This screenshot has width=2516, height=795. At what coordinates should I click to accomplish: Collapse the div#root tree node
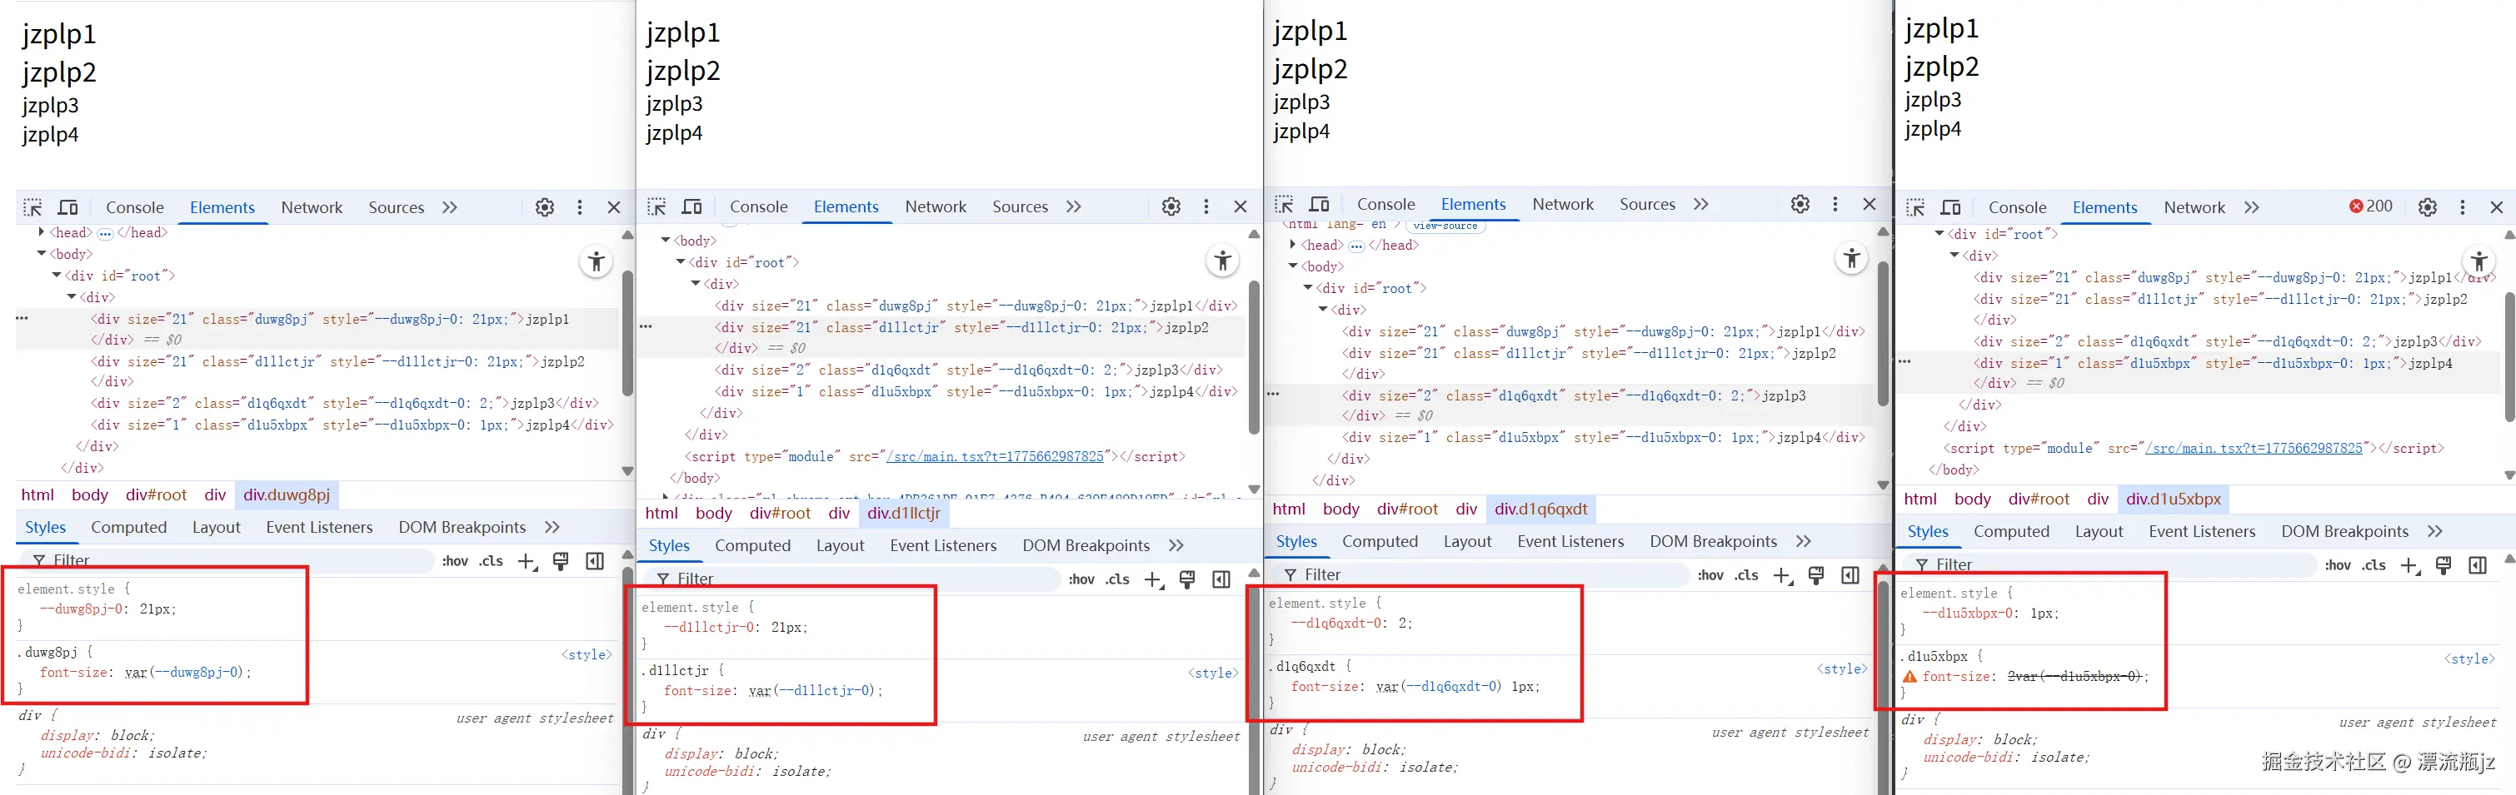pos(56,275)
